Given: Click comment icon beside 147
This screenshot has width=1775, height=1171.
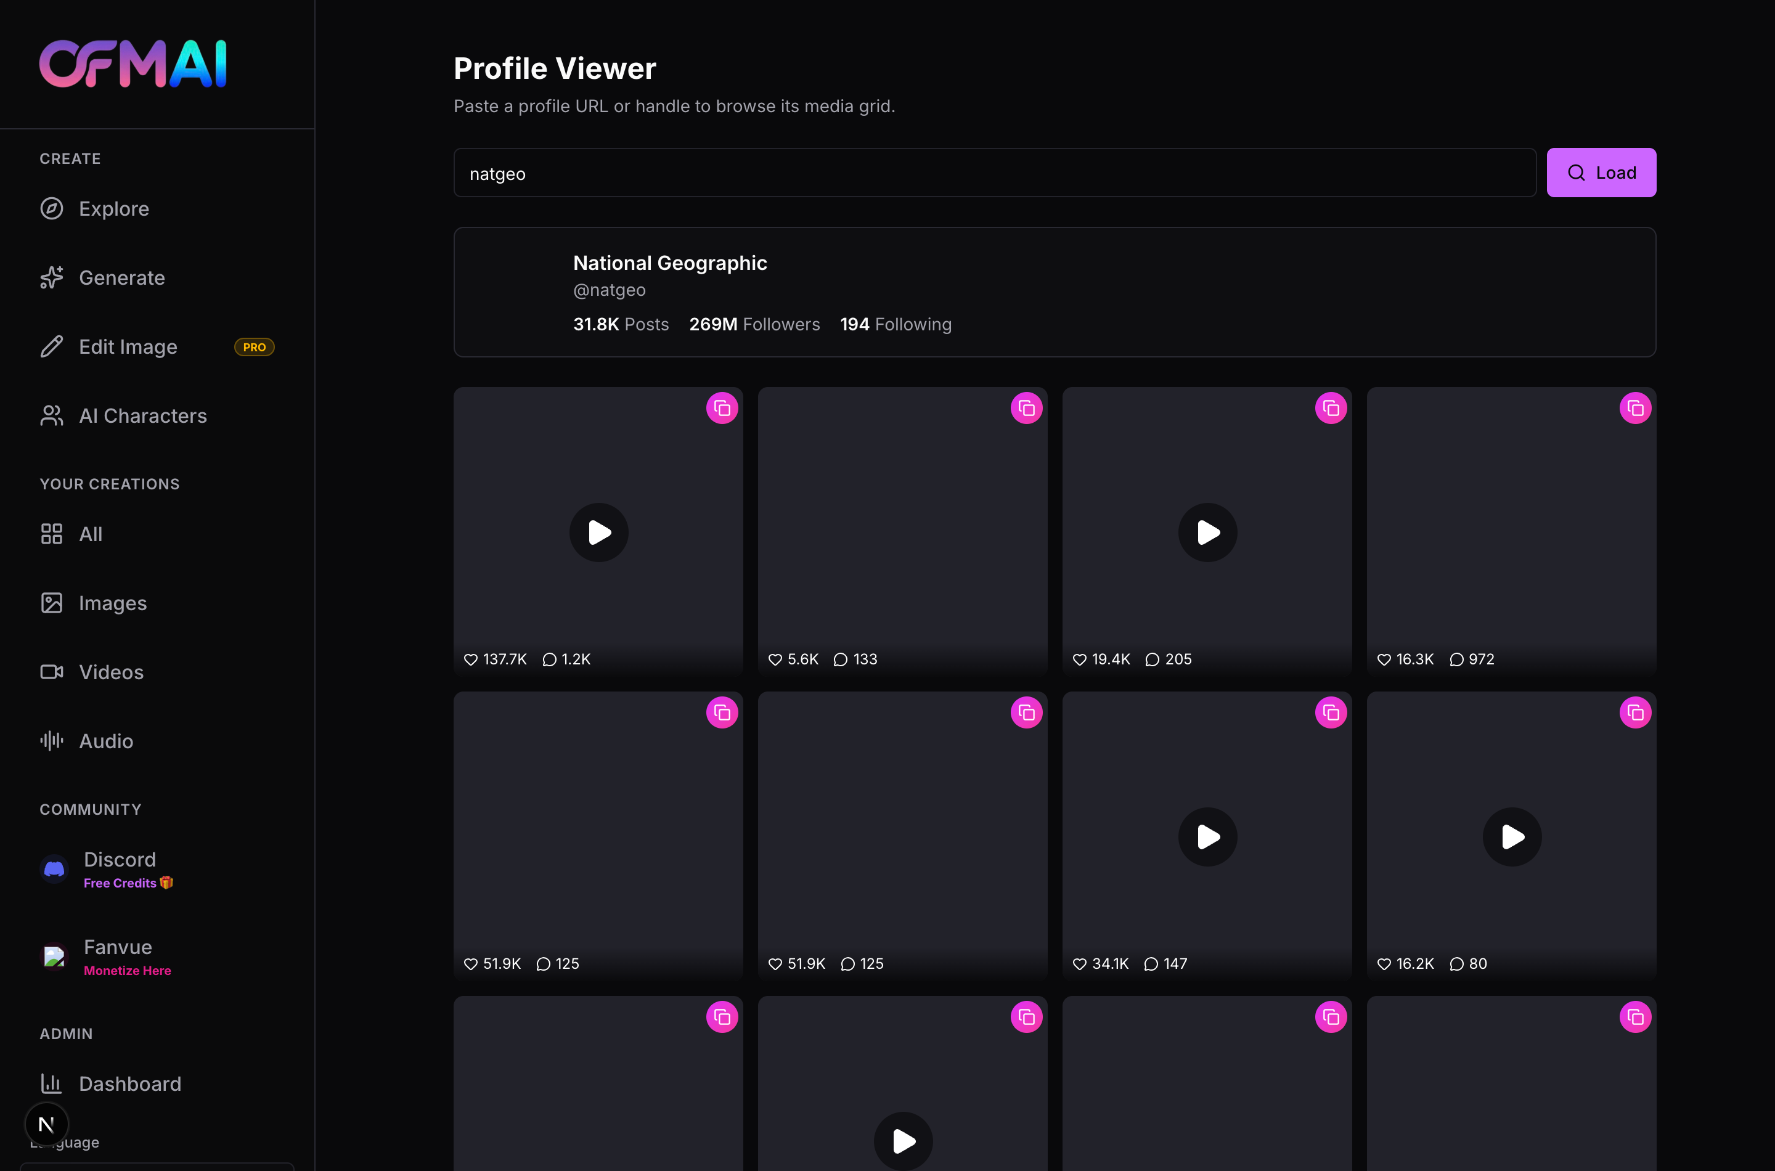Looking at the screenshot, I should coord(1151,964).
